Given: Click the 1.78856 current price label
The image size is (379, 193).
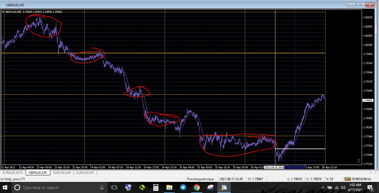Looking at the screenshot, I should point(368,100).
